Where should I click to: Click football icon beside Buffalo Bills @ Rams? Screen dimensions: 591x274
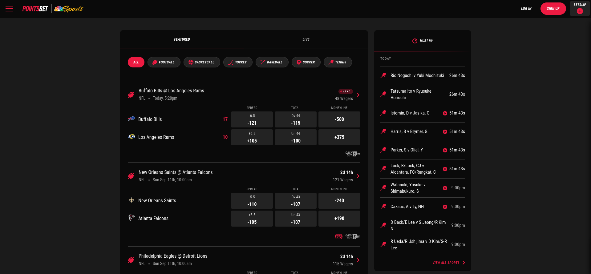click(131, 95)
